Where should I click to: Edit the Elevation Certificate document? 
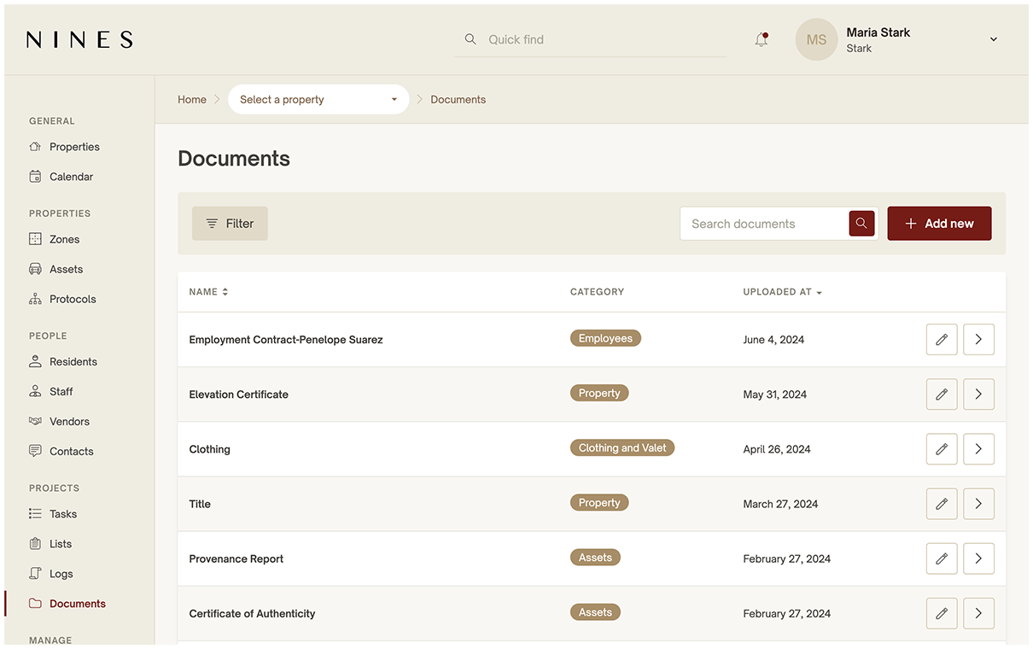pos(942,394)
